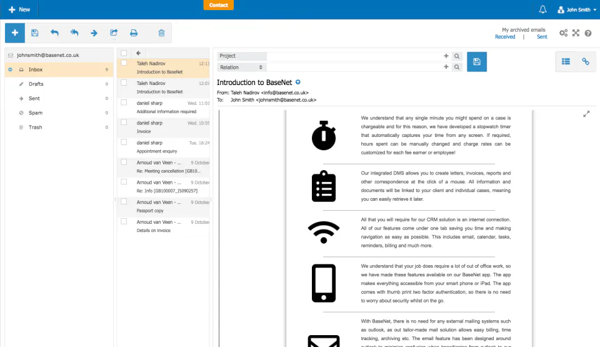
Task: Open the Sent folder in the sidebar
Action: (59, 98)
